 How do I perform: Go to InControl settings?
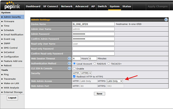(9, 52)
